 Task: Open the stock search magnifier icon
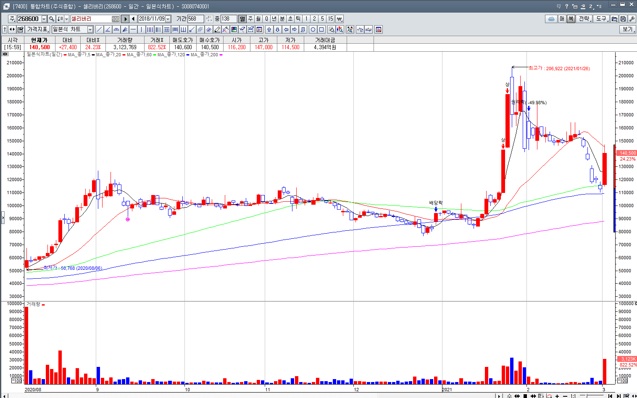pyautogui.click(x=52, y=19)
